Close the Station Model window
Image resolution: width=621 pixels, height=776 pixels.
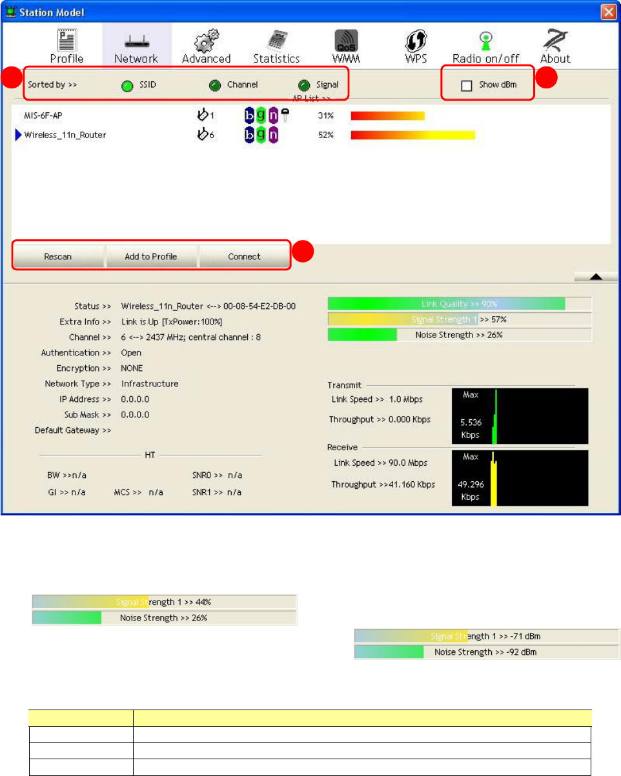(608, 12)
